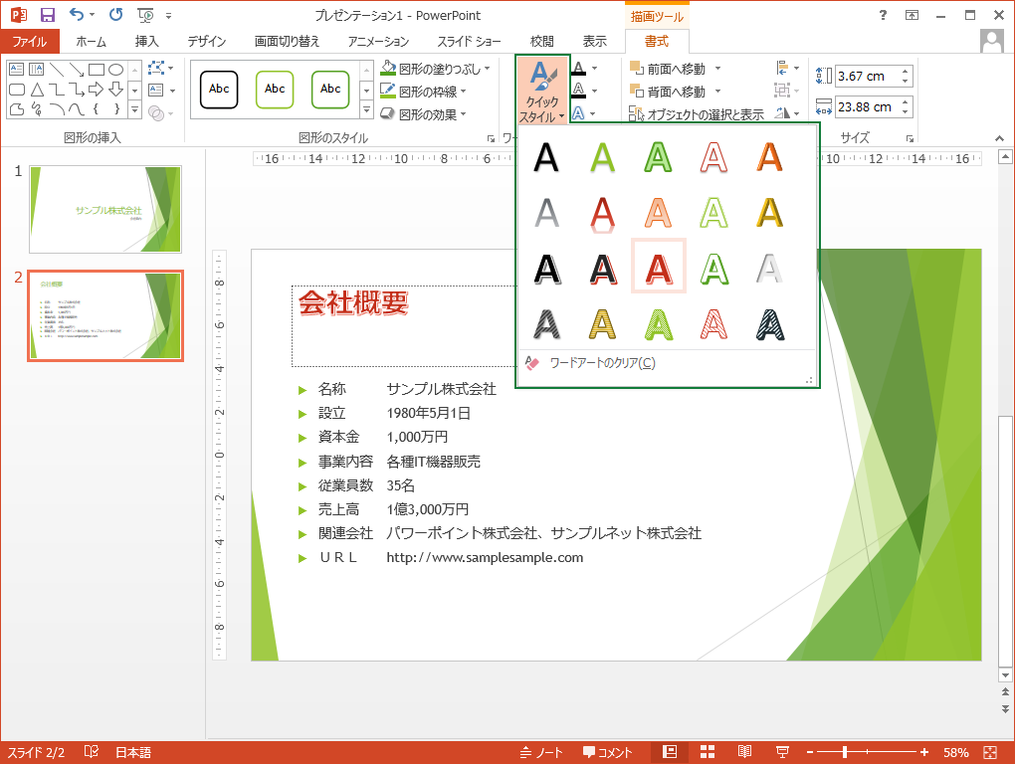Click the Undo arrow icon

click(x=78, y=15)
